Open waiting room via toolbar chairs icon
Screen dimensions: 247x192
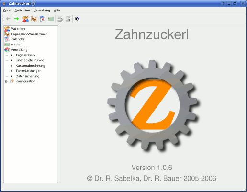click(x=34, y=19)
